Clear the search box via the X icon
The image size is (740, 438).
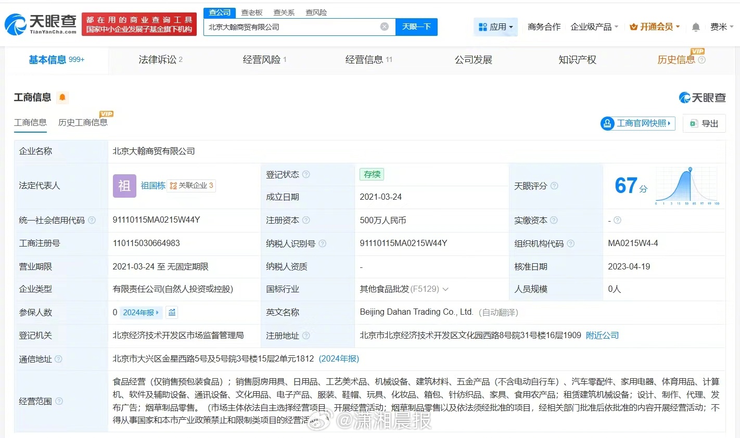384,27
